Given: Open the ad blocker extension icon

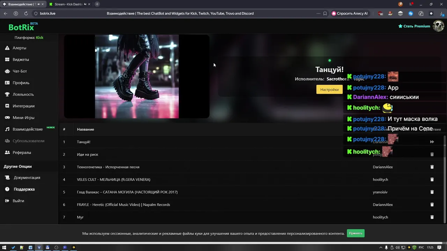Looking at the screenshot, I should (x=381, y=13).
